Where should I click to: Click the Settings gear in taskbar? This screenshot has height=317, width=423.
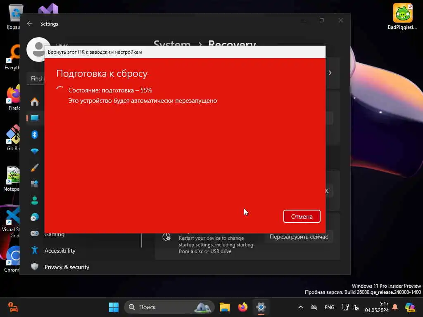261,307
